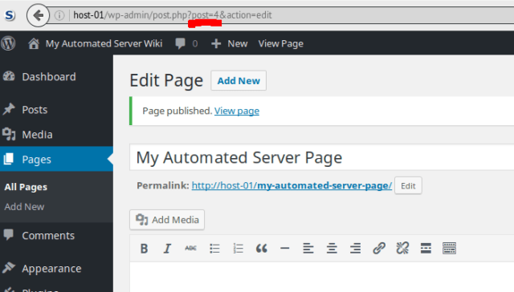Click the home icon for site front end
Image resolution: width=514 pixels, height=292 pixels.
(x=34, y=43)
